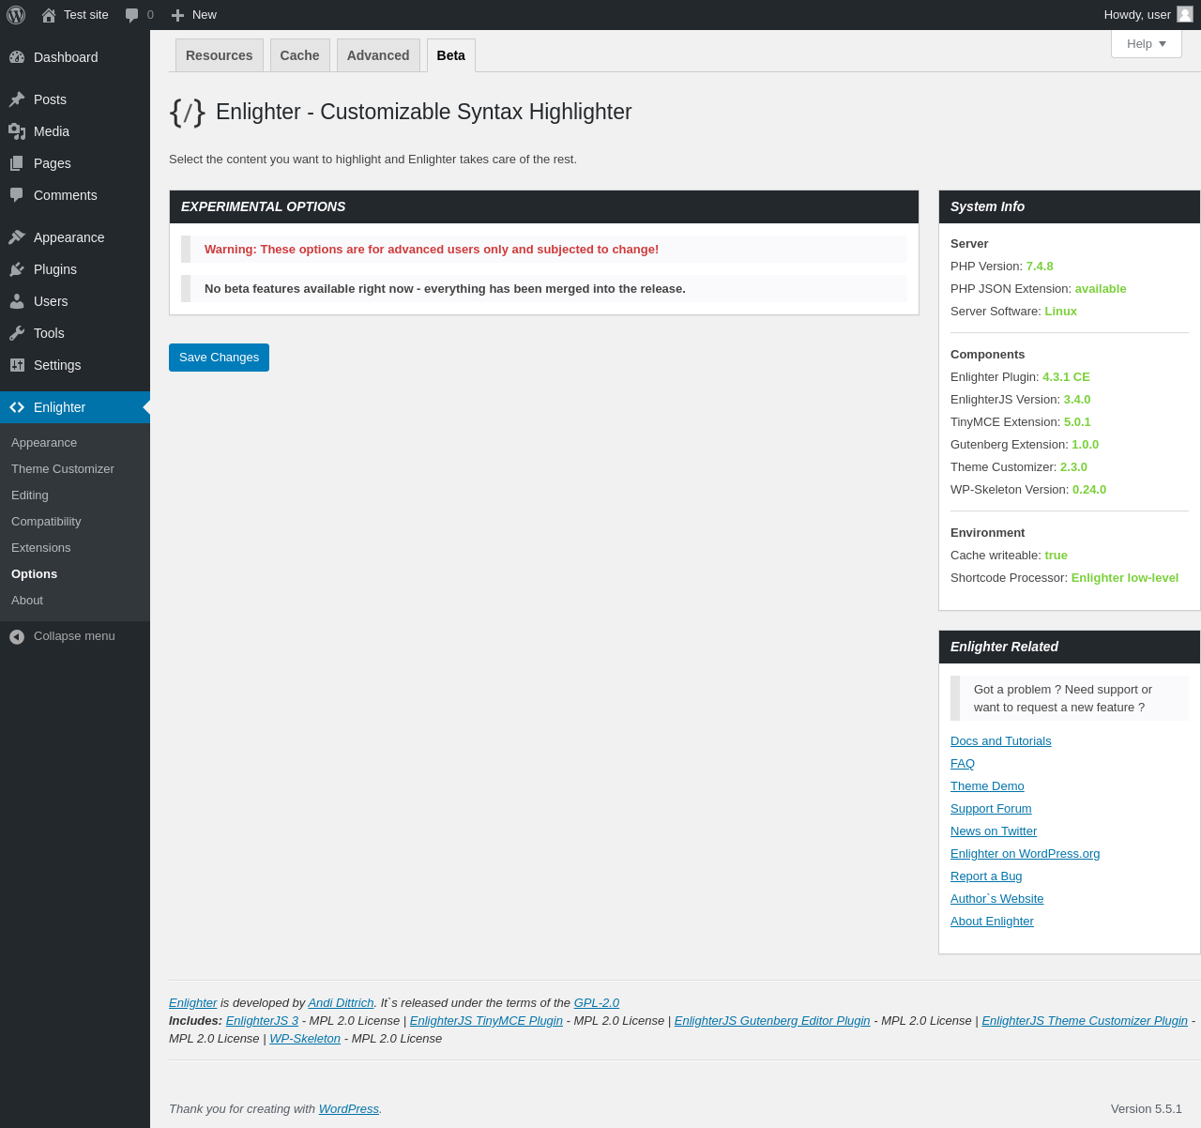Viewport: 1201px width, 1128px height.
Task: Open EnlighterJS Gutenberg Editor Plugin link
Action: 772,1021
